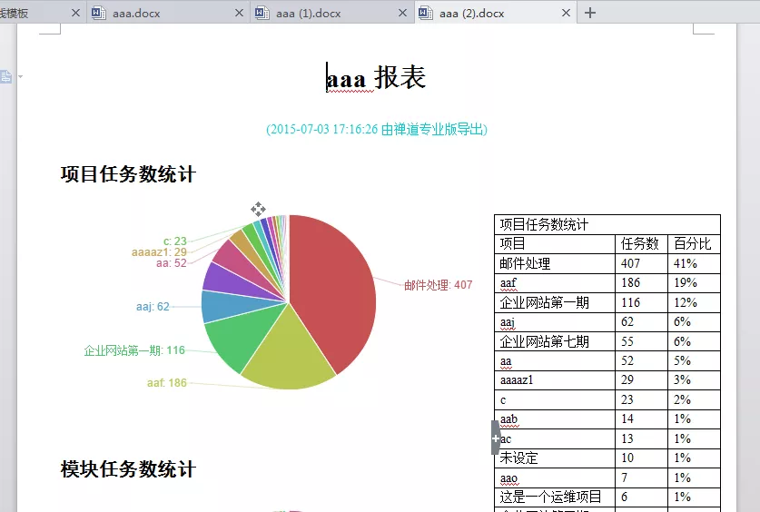This screenshot has height=512, width=760.
Task: Click the 'ac' table cell
Action: click(x=555, y=438)
